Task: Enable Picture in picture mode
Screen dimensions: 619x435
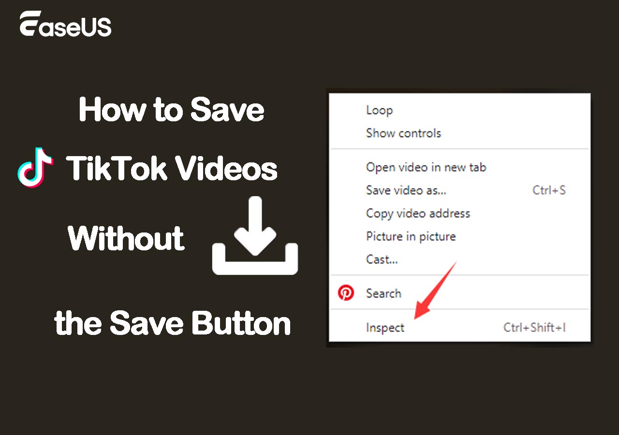Action: click(411, 236)
